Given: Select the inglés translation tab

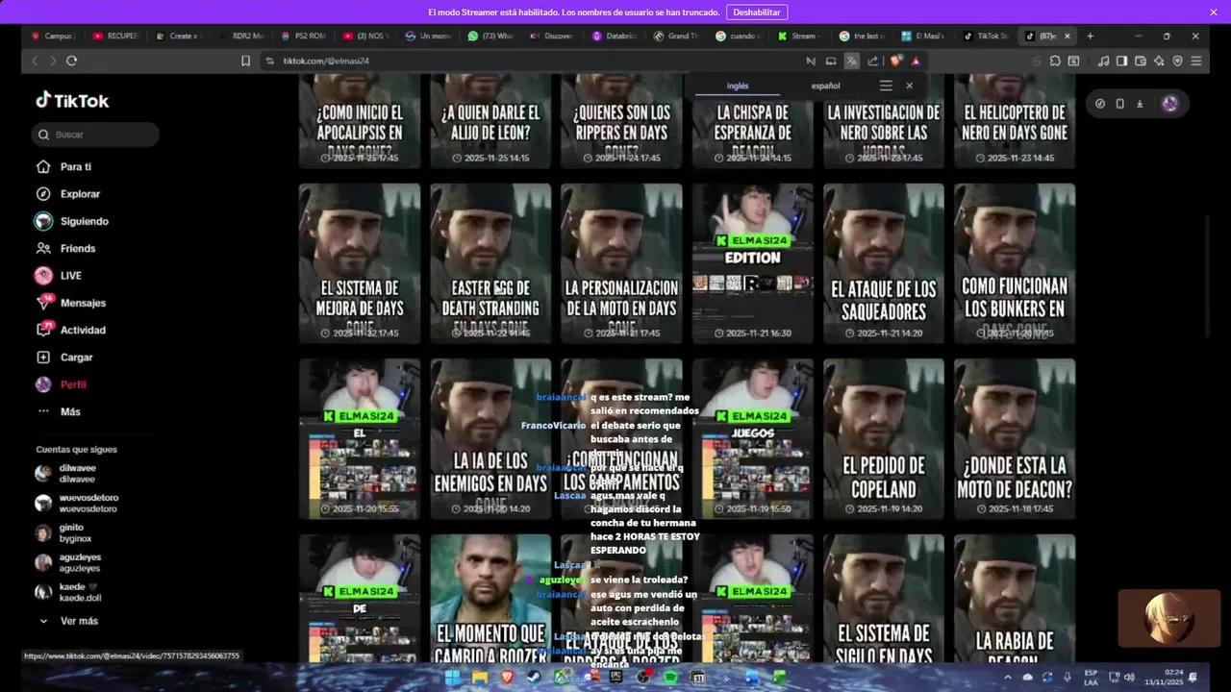Looking at the screenshot, I should coord(738,86).
